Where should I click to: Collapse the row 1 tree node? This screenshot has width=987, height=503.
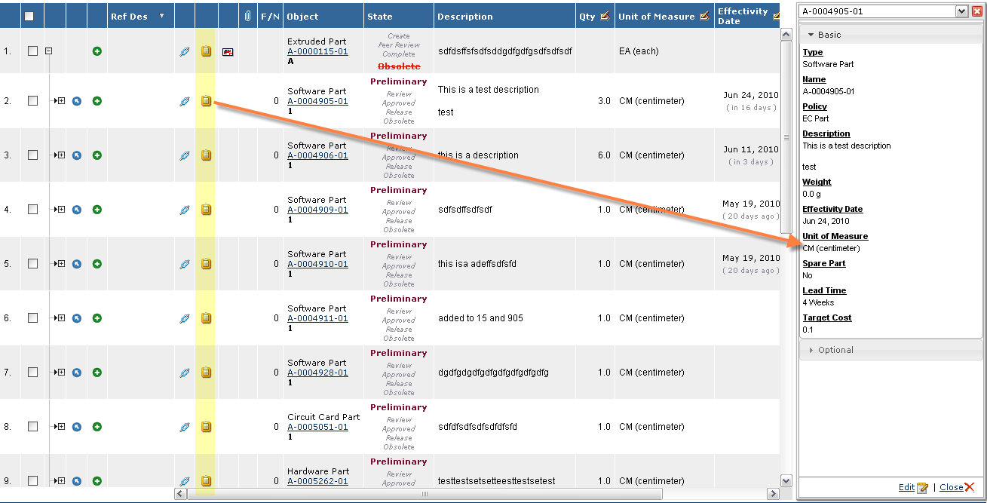pyautogui.click(x=48, y=51)
